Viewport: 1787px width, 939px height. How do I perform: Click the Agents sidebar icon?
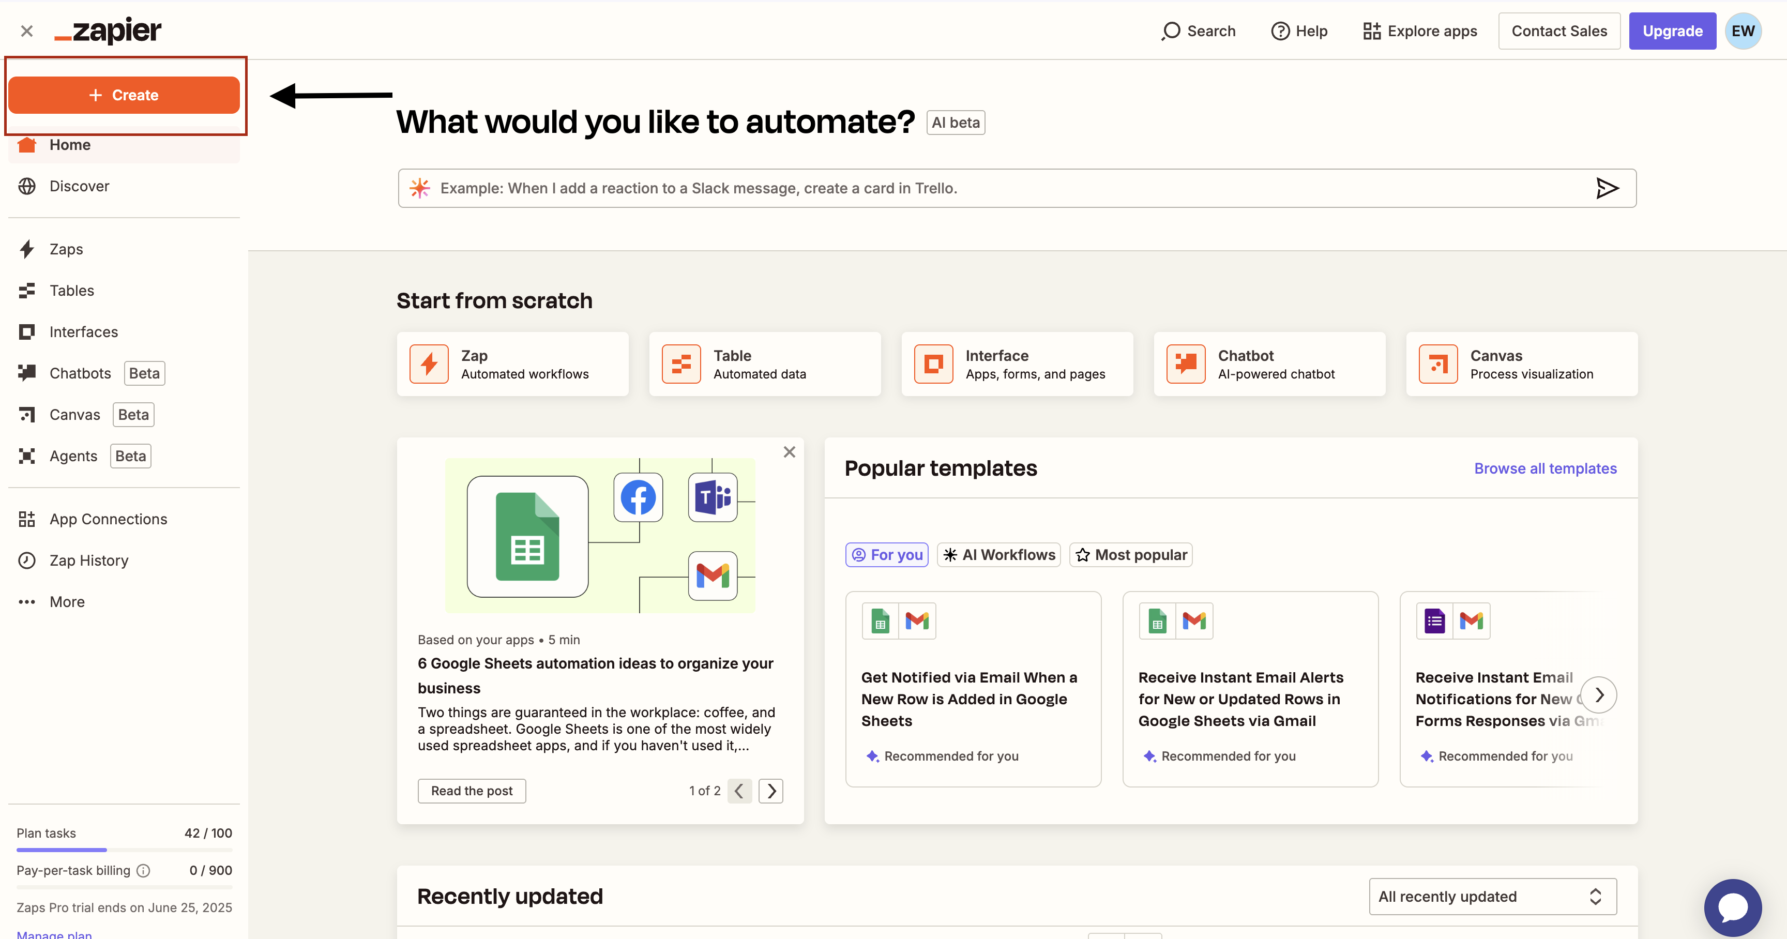[x=27, y=457]
